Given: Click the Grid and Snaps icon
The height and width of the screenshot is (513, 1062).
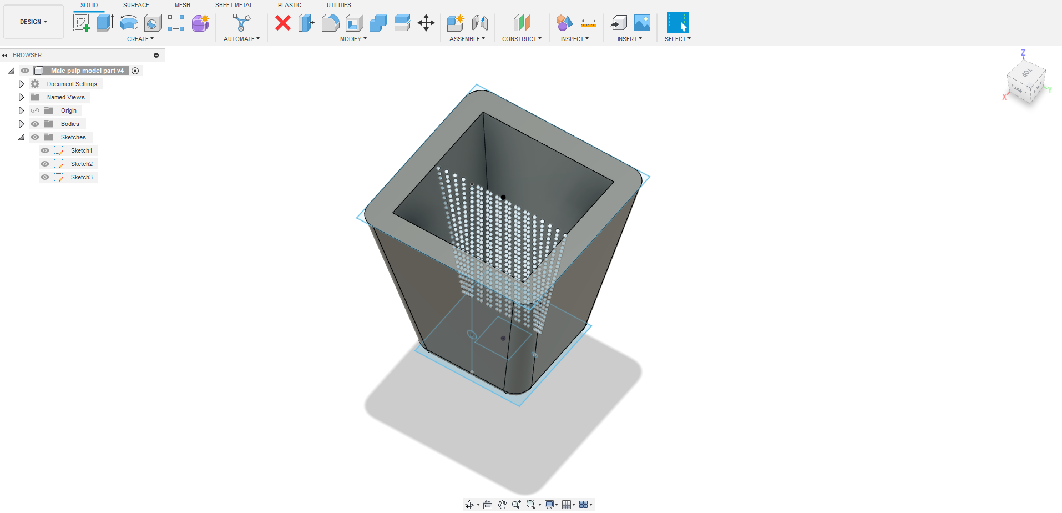Looking at the screenshot, I should 567,505.
